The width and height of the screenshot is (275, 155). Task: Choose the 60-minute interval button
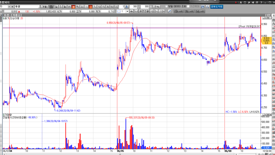point(112,7)
